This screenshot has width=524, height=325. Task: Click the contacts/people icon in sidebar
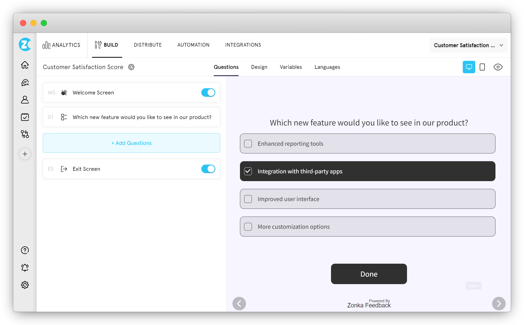click(25, 99)
